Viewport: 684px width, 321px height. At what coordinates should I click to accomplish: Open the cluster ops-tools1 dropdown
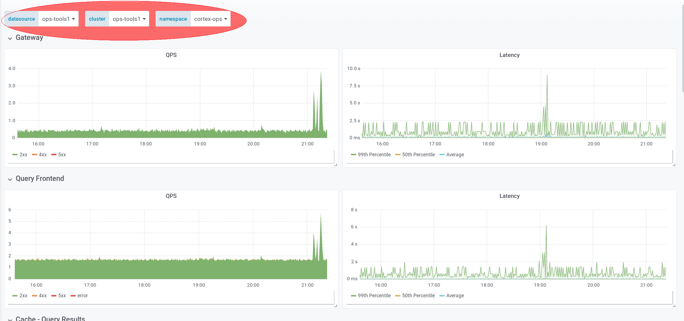pos(129,19)
